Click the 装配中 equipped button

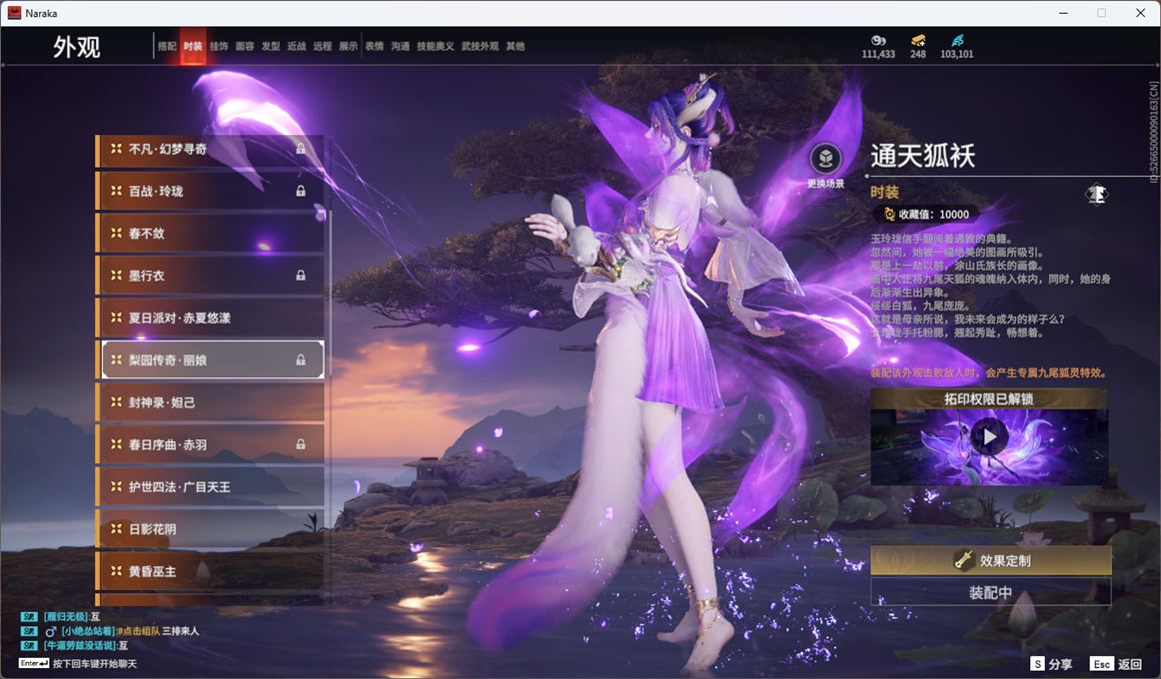[x=991, y=592]
